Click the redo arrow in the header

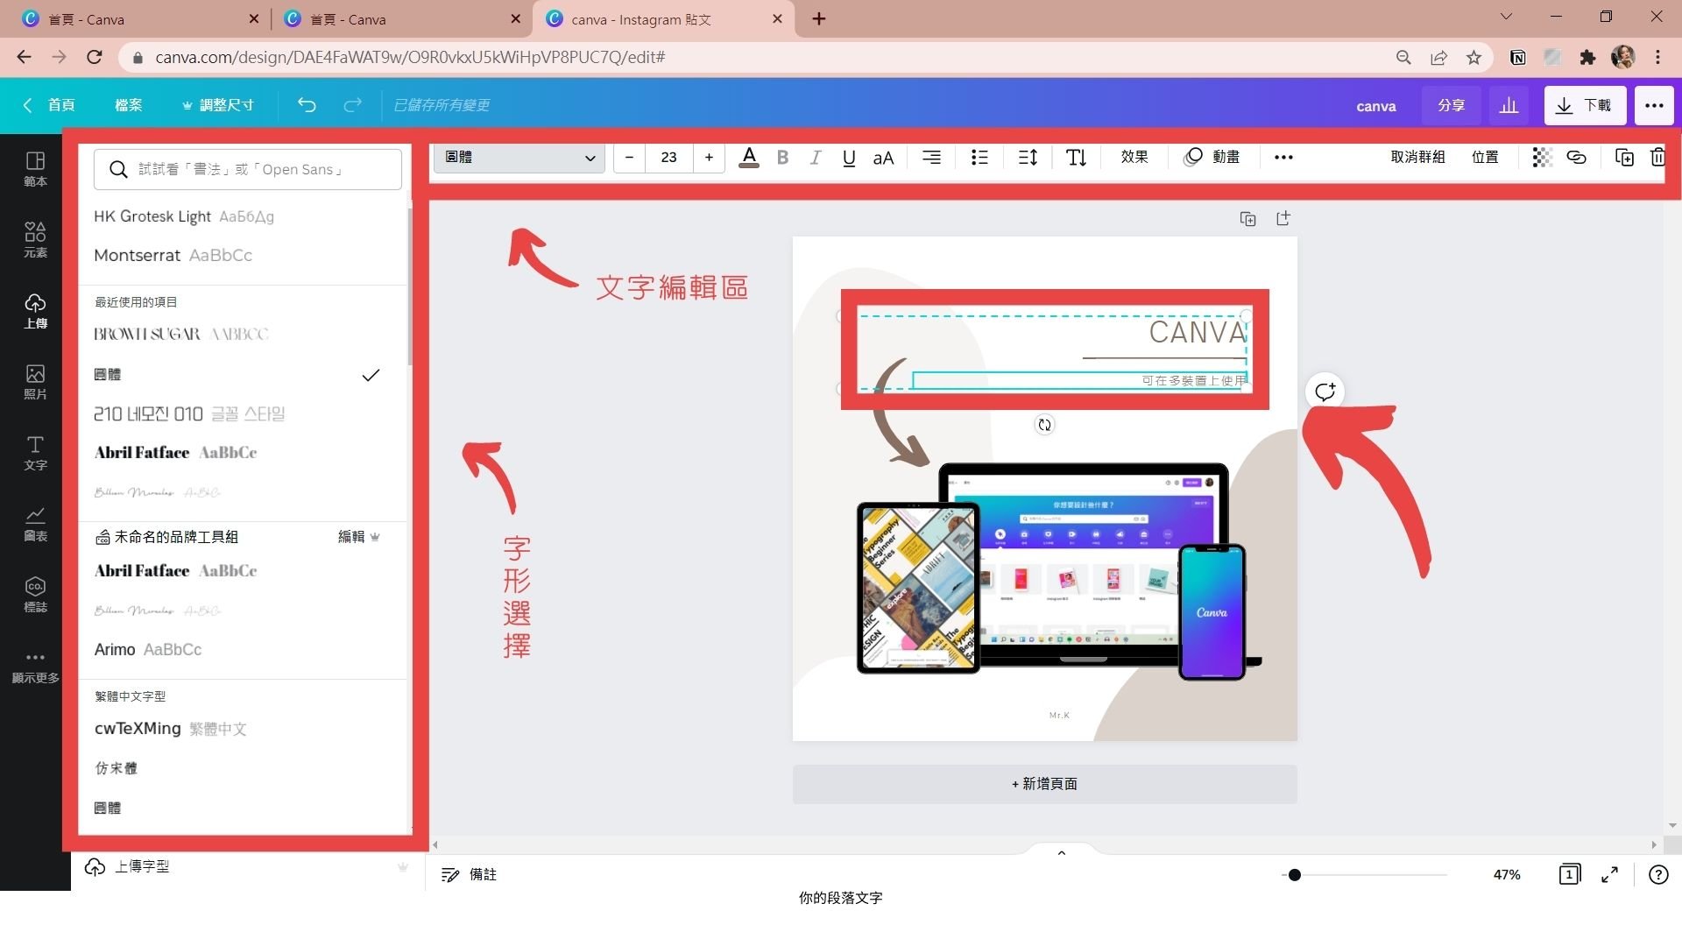(x=352, y=105)
